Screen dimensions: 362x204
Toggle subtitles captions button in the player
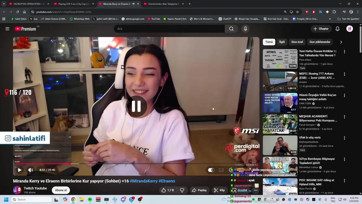(221, 170)
